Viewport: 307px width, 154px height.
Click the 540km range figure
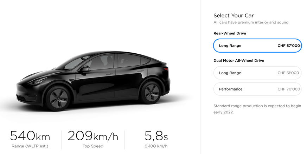(30, 136)
